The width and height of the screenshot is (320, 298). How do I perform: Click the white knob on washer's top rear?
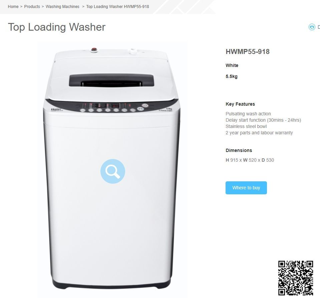(133, 51)
